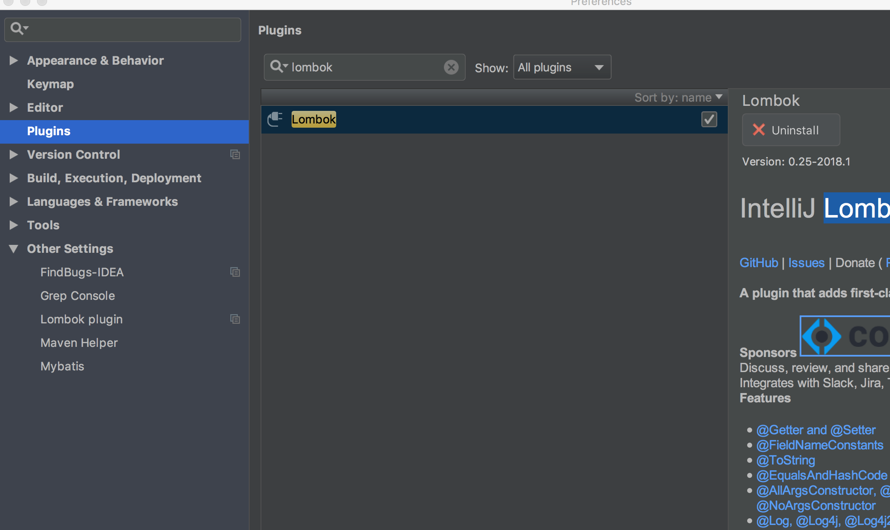Click the search/filter icon in Plugins

tap(280, 66)
